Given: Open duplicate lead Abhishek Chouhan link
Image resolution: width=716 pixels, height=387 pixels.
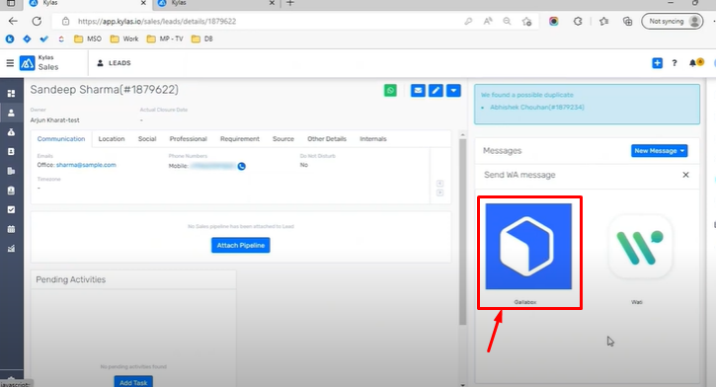Looking at the screenshot, I should pos(537,108).
